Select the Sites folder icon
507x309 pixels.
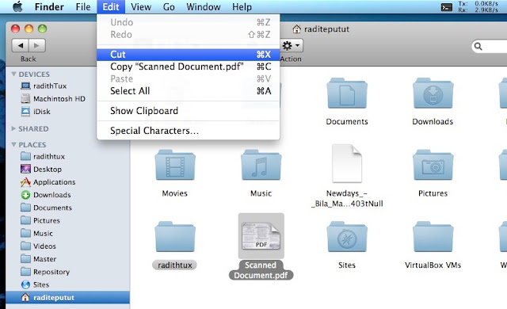[347, 237]
